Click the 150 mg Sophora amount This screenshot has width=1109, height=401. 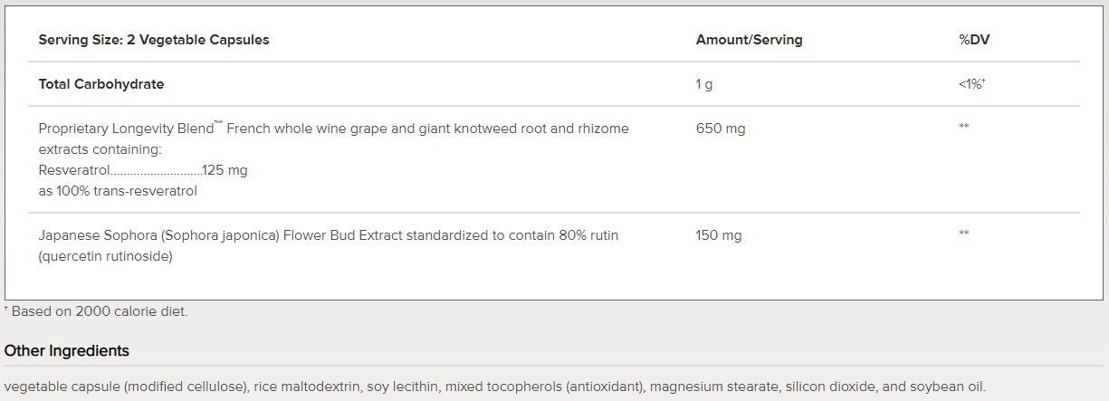[x=719, y=235]
